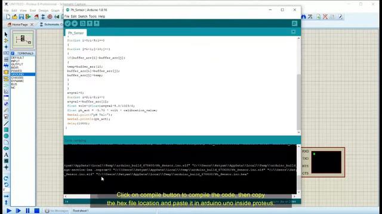Stop the Proteus simulation

tap(37, 210)
